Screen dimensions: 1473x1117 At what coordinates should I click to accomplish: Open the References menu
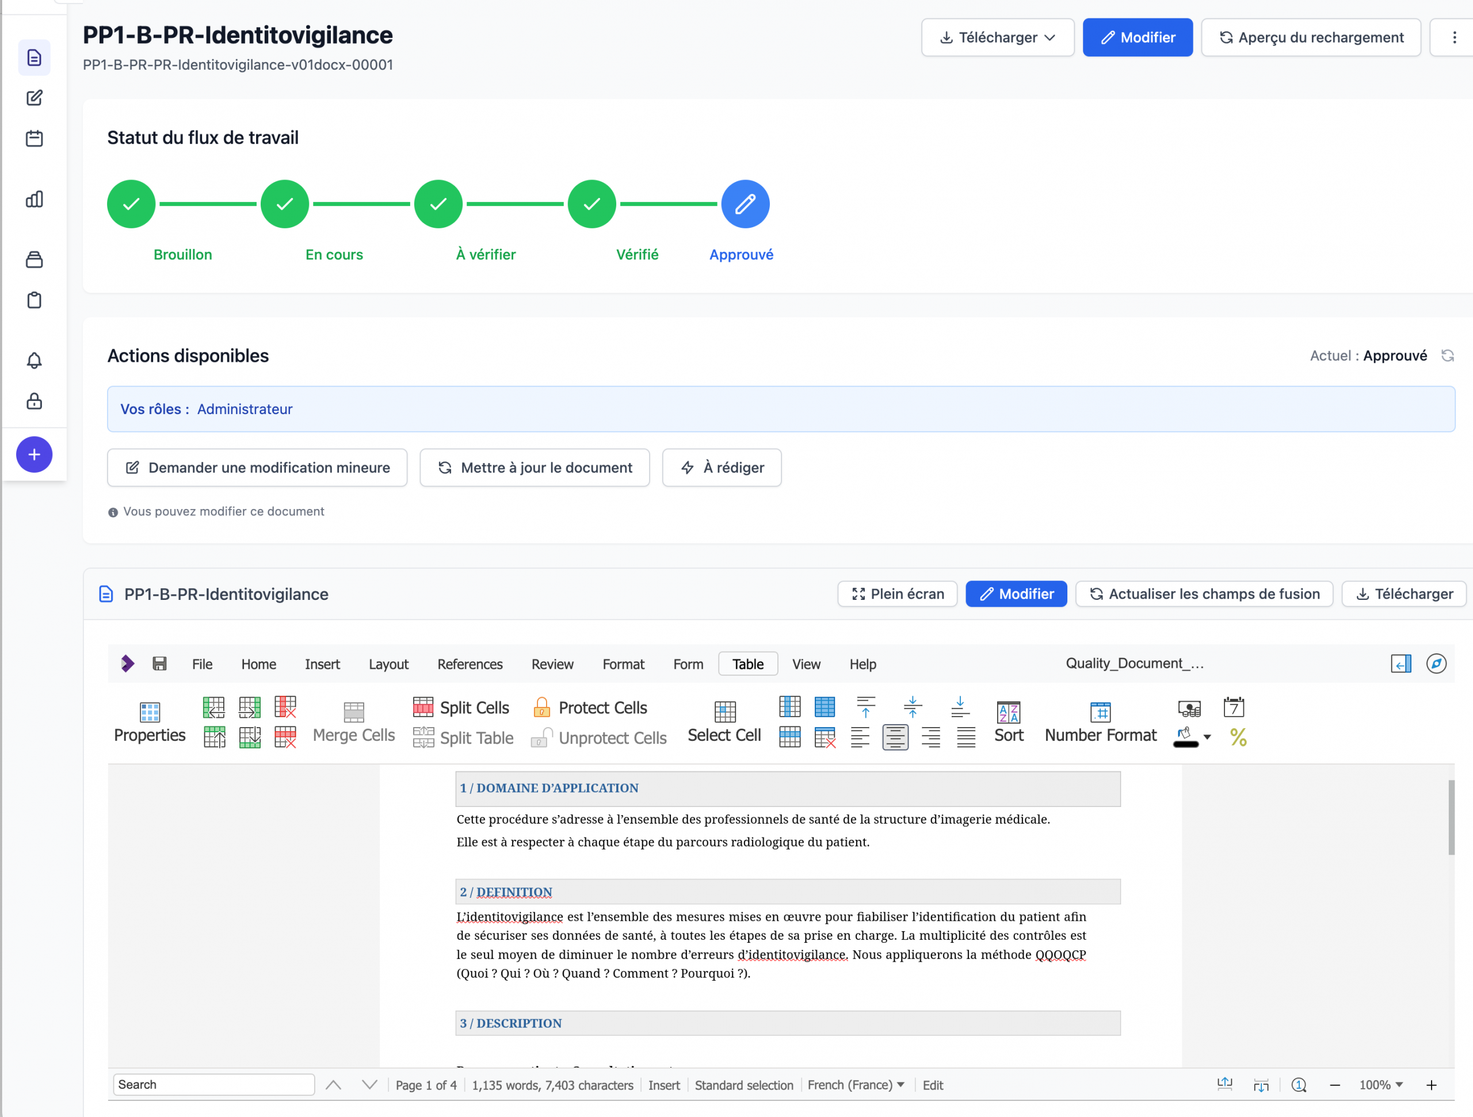(x=470, y=664)
